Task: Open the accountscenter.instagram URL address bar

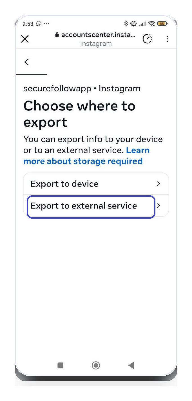Action: tap(96, 35)
